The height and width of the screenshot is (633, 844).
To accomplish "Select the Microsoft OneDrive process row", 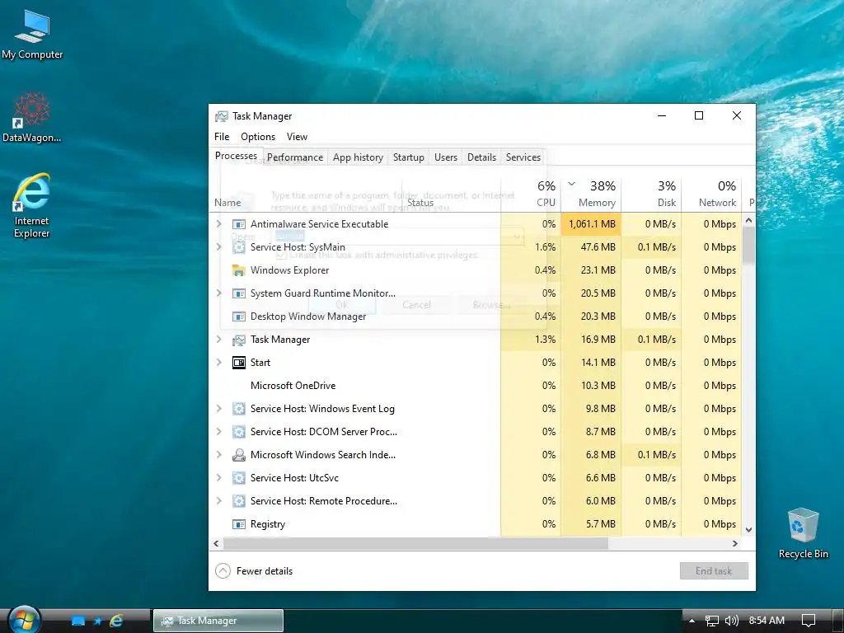I will pyautogui.click(x=476, y=386).
